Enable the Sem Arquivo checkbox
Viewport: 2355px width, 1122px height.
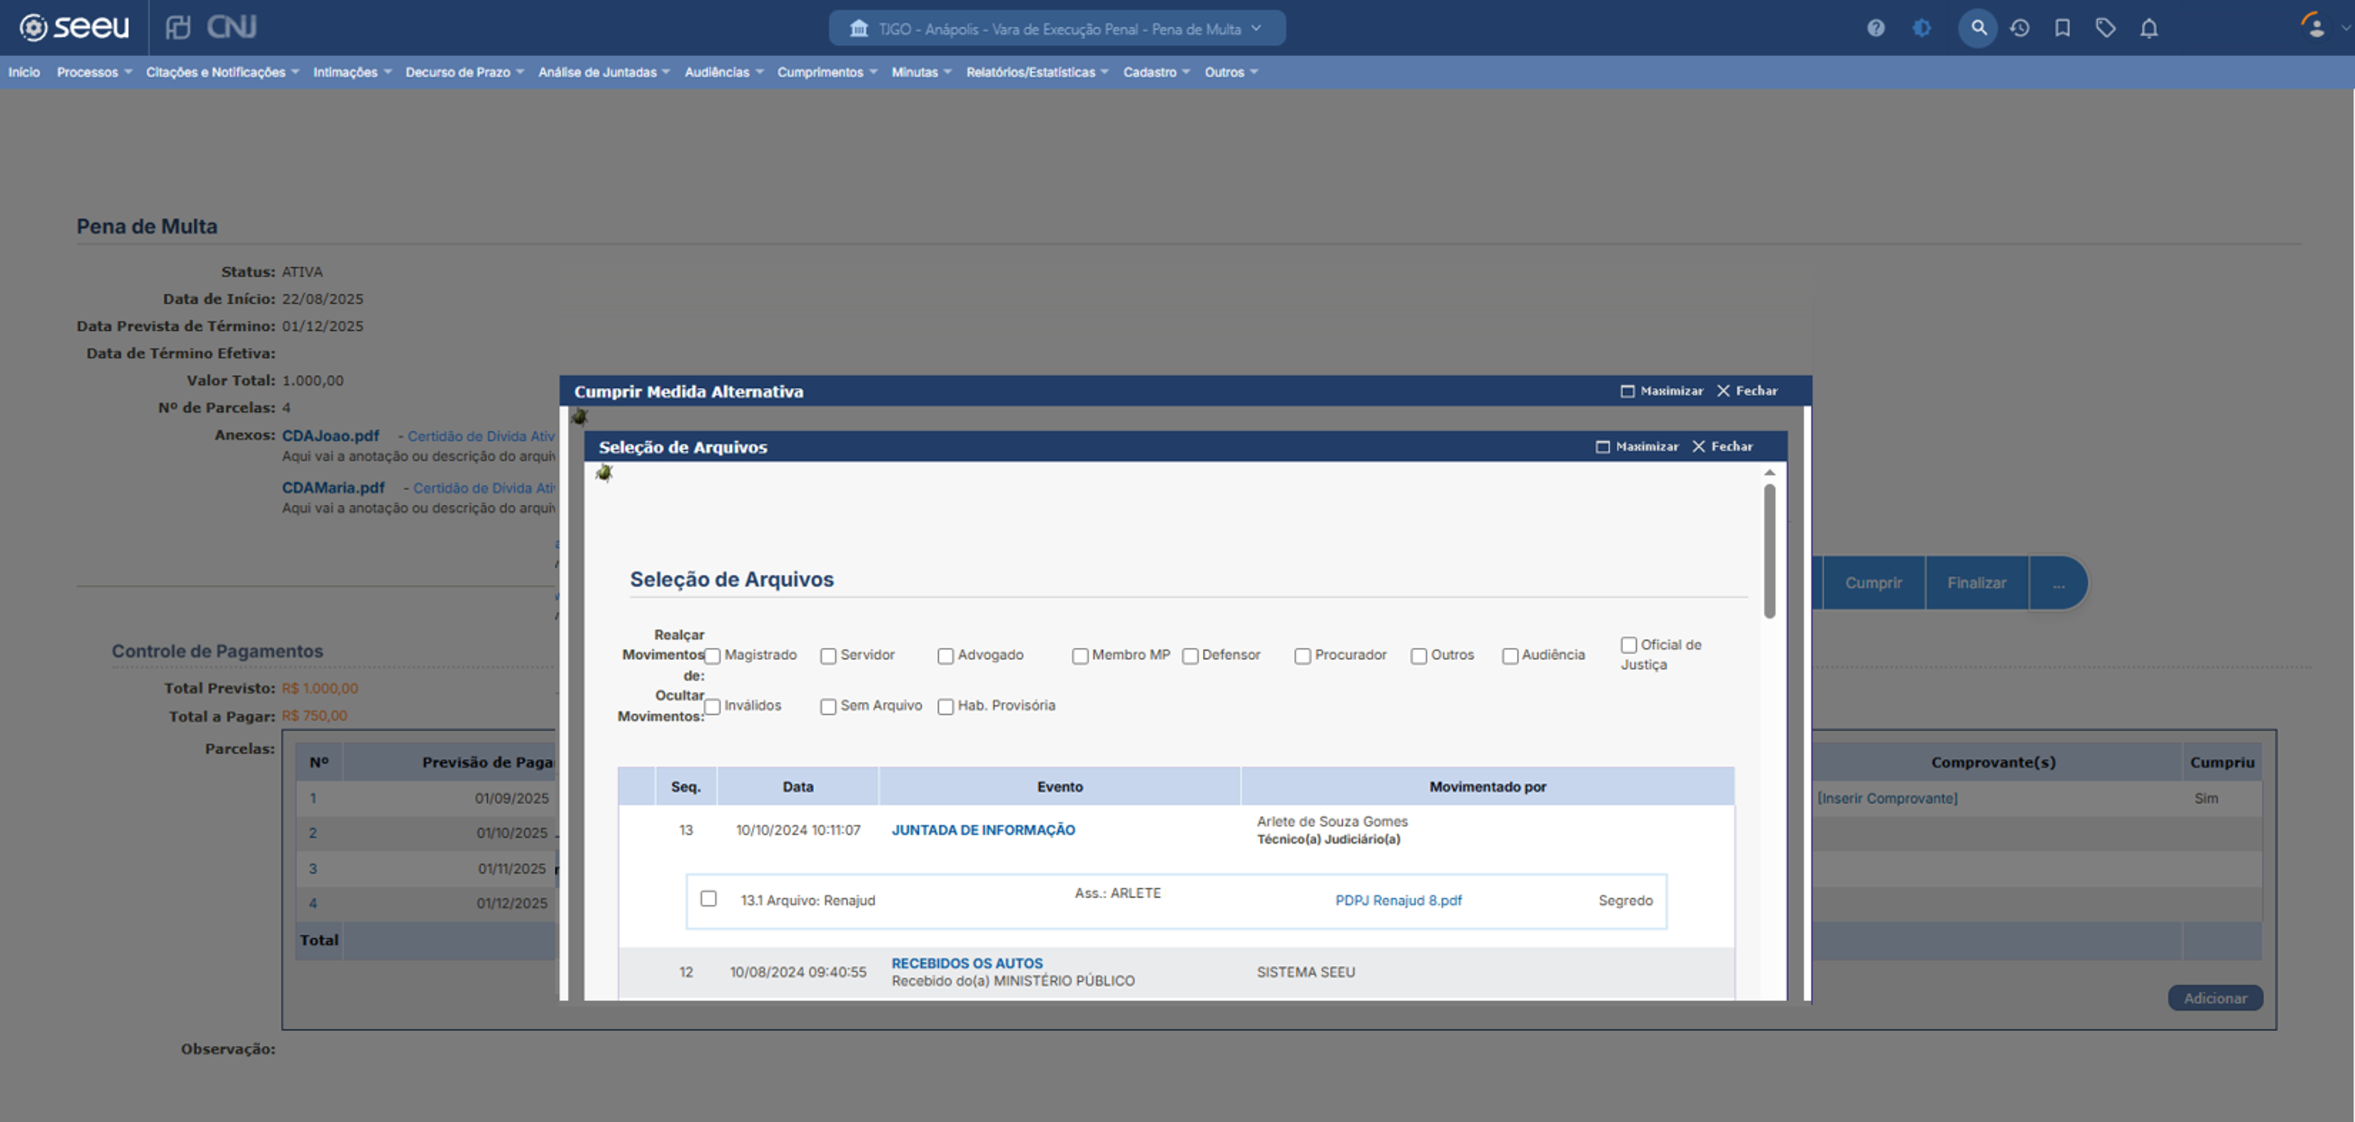click(828, 706)
